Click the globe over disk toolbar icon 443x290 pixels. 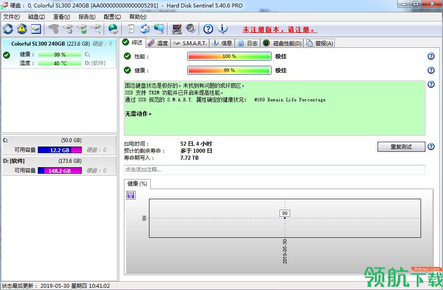tap(113, 29)
